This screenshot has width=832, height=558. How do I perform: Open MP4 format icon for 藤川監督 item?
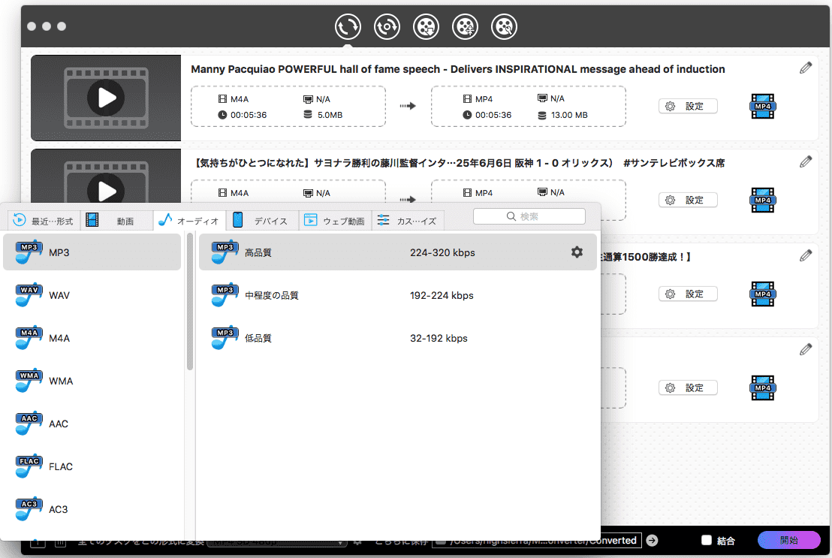[762, 201]
